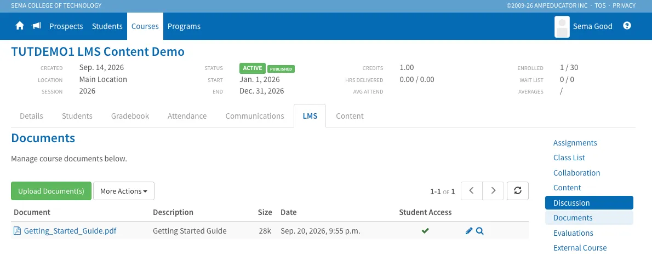The image size is (652, 256).
Task: Edit Getting_Started_Guide.pdf with pencil icon
Action: click(x=469, y=231)
